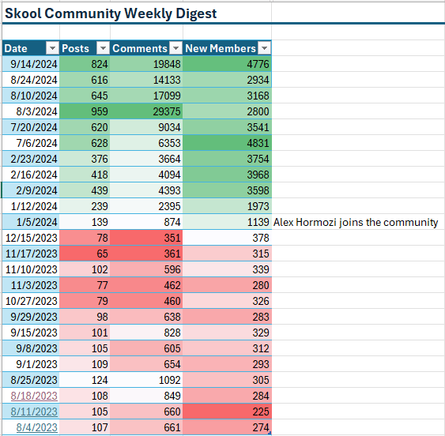Image resolution: width=445 pixels, height=436 pixels.
Task: Select the date cell 10/27/2023
Action: tap(31, 301)
